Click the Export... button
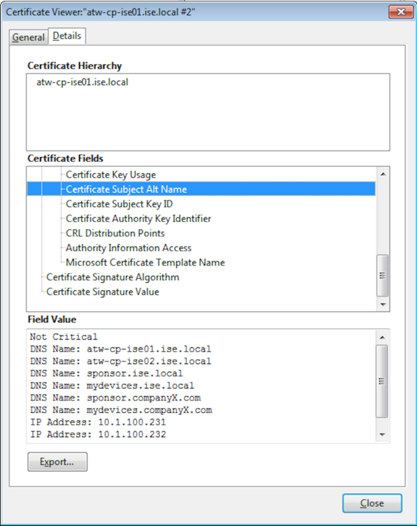 [57, 461]
